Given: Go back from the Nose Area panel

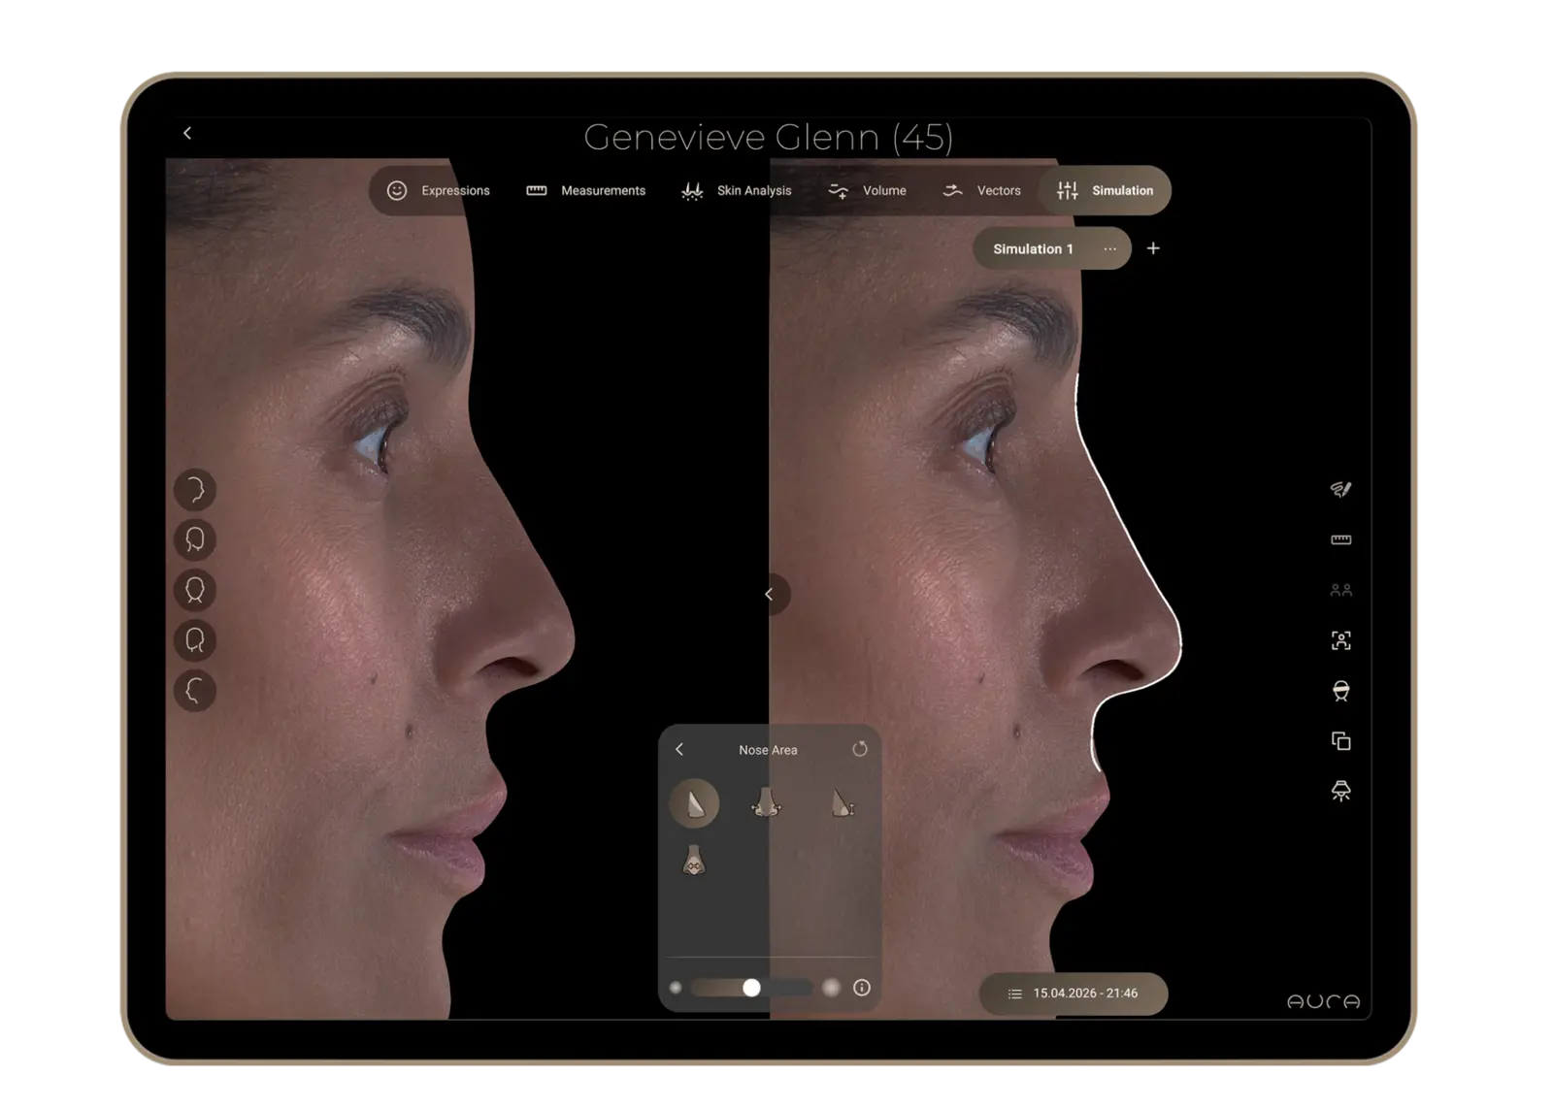Looking at the screenshot, I should tap(679, 749).
